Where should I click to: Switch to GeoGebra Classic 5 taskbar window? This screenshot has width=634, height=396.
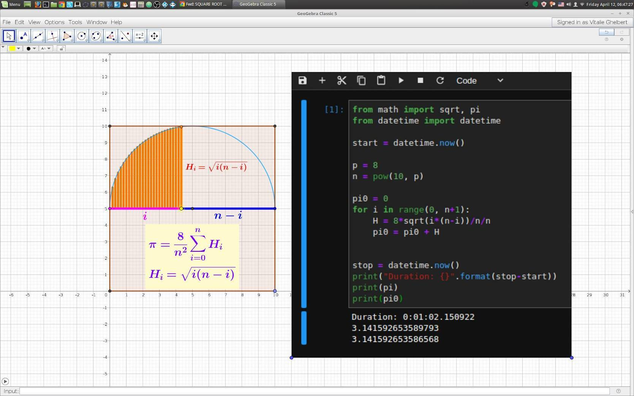pyautogui.click(x=258, y=5)
